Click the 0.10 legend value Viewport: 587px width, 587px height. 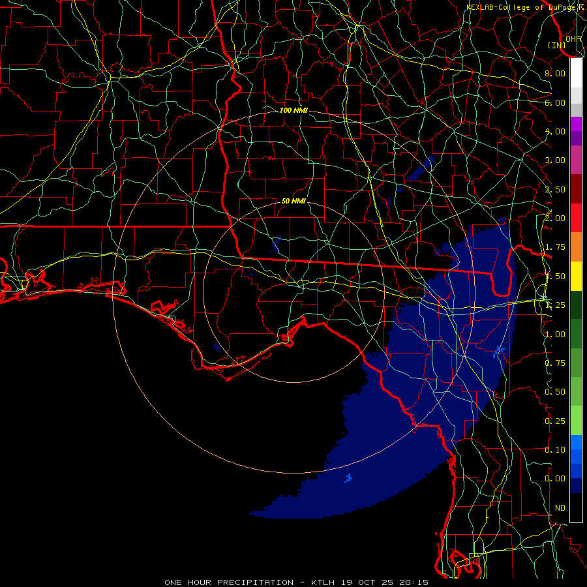(x=555, y=450)
